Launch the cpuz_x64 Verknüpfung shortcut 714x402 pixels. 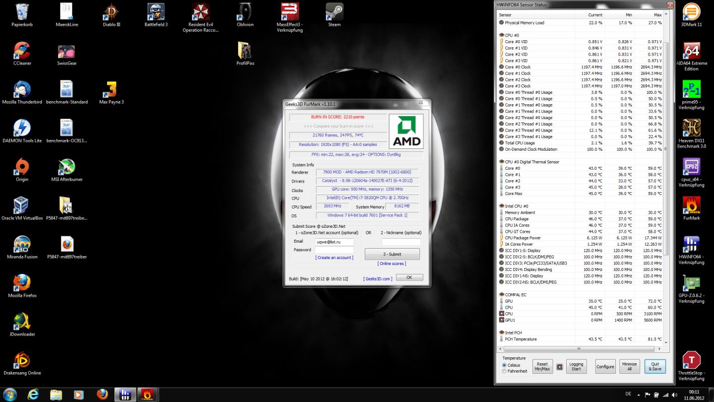[x=691, y=173]
